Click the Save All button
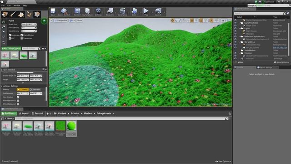Viewport: 291px width, 164px height. (x=37, y=113)
